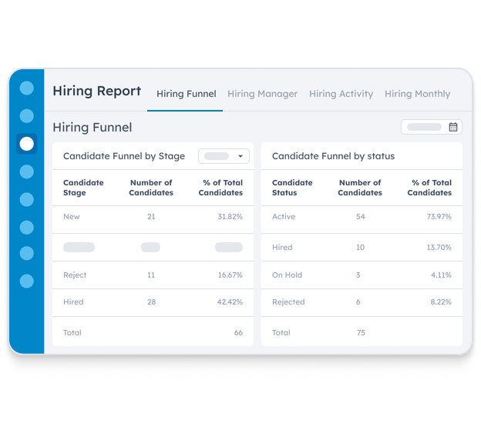The width and height of the screenshot is (481, 423).
Task: Click the % of Total Candidates status header
Action: 429,188
